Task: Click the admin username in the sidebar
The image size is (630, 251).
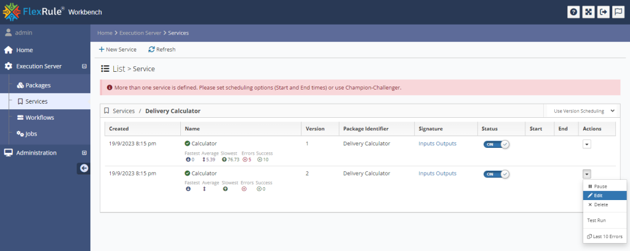Action: (x=24, y=33)
